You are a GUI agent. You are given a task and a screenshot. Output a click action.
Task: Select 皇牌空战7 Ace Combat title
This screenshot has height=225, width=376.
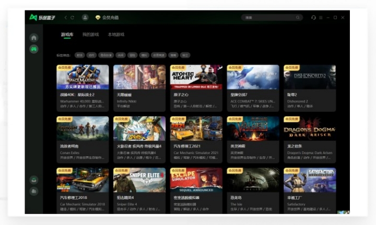click(239, 95)
